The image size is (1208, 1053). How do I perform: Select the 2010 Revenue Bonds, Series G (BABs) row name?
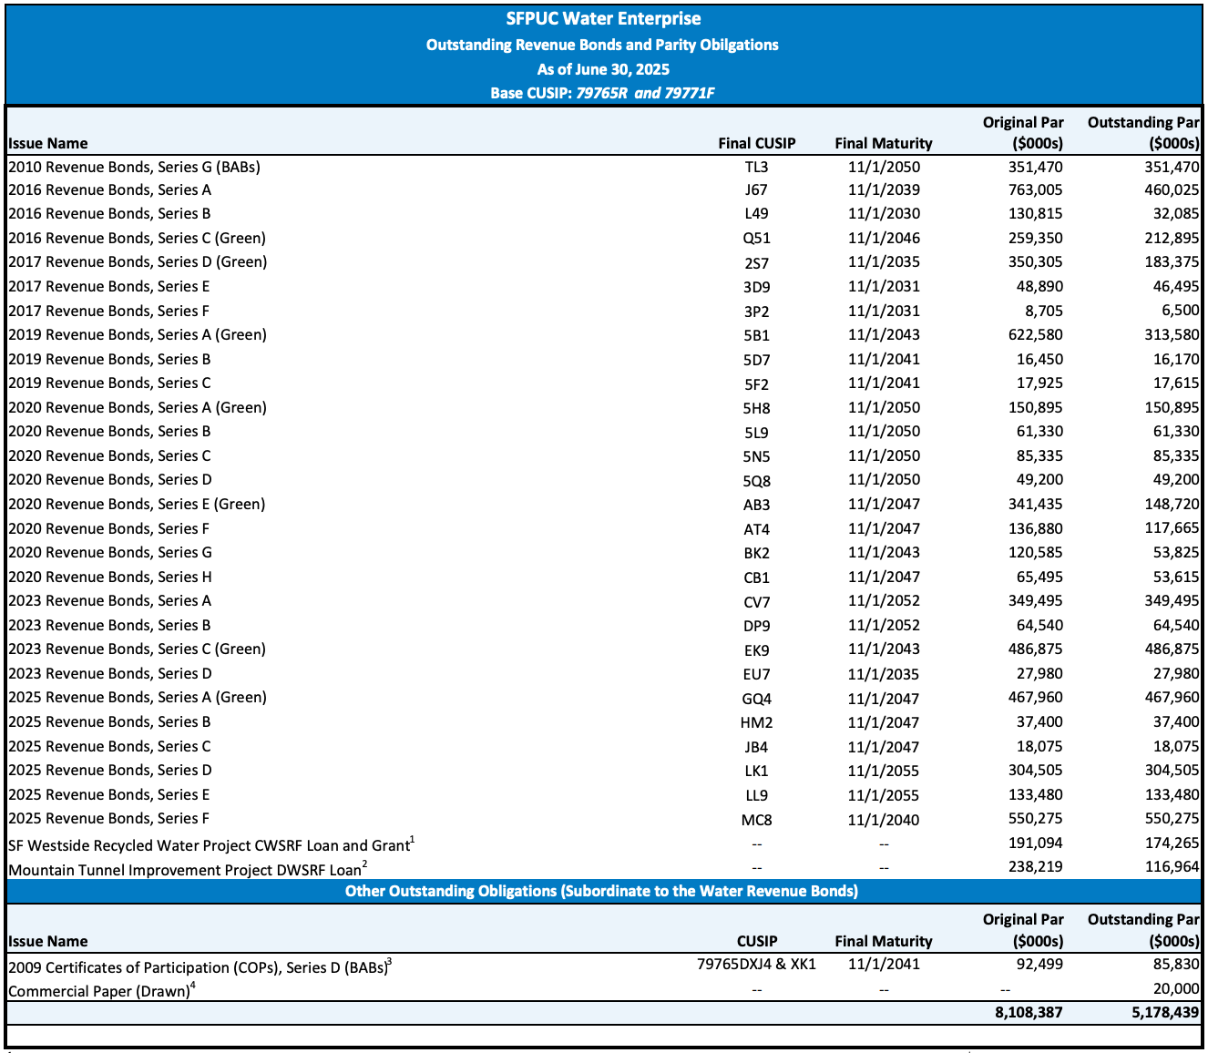(135, 167)
